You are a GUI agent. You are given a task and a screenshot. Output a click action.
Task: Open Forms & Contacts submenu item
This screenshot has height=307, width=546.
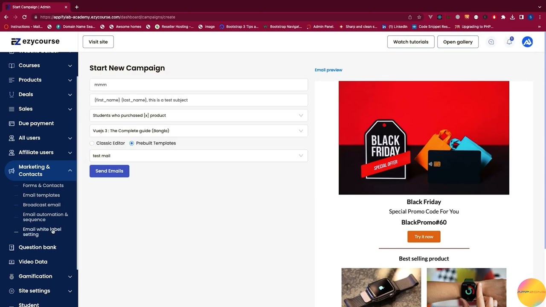43,185
